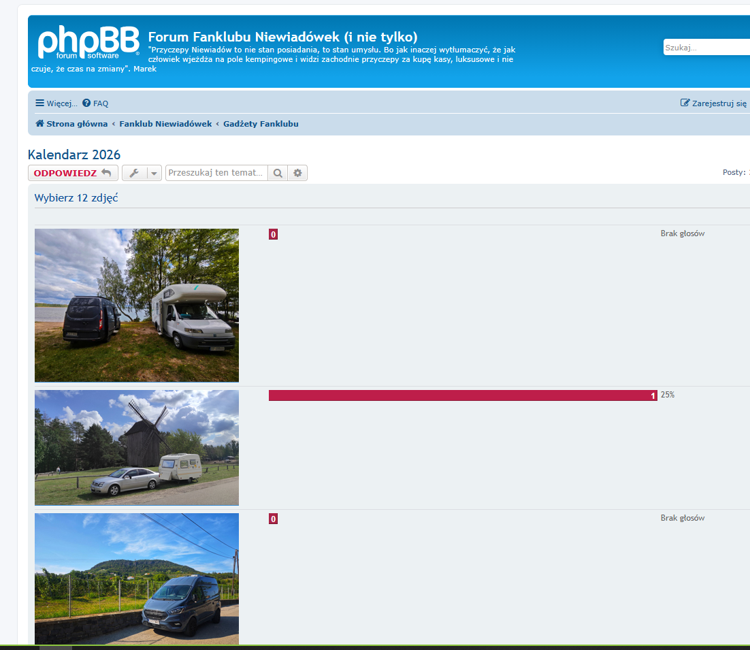Focus the Przeszukaj ten temat search field
This screenshot has height=650, width=750.
point(216,173)
